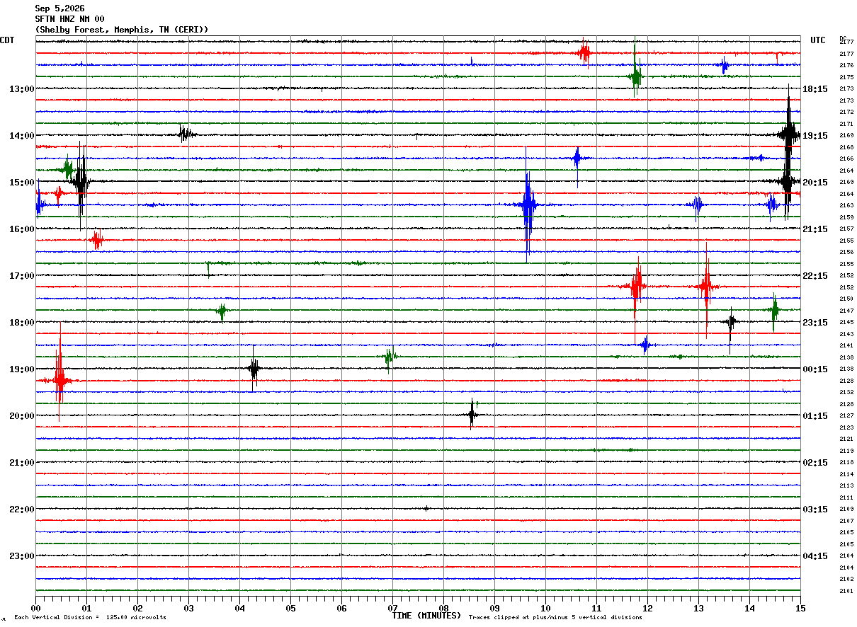
Task: Select minute 15 on the time axis
Action: pyautogui.click(x=800, y=608)
